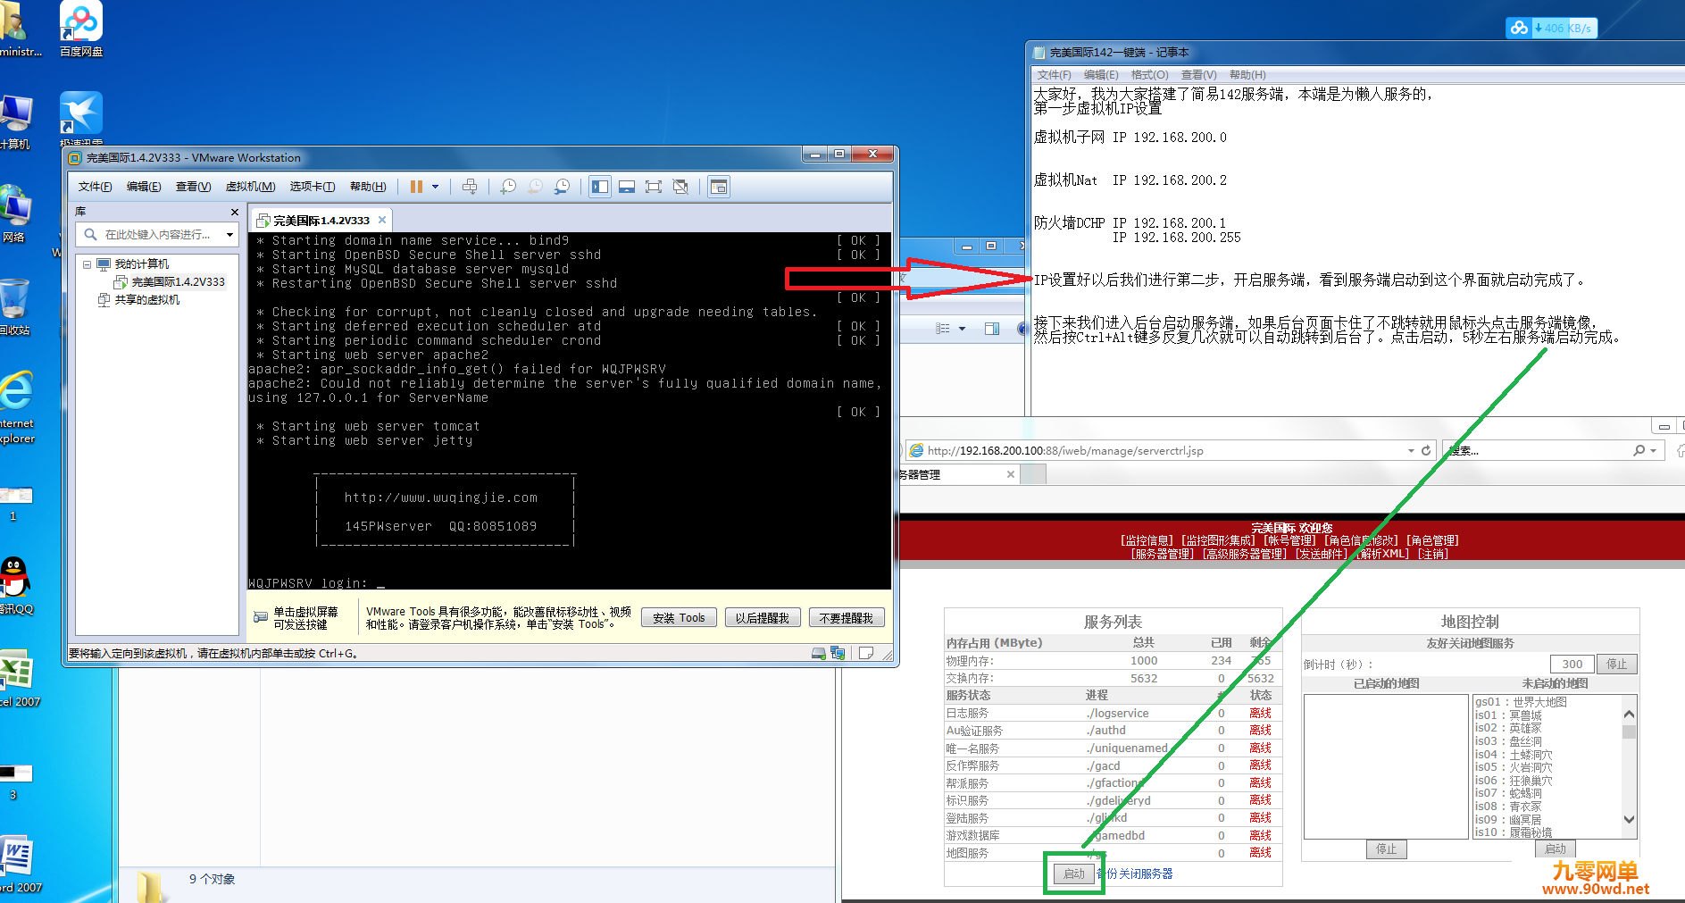
Task: Enter full screen mode icon
Action: (x=654, y=187)
